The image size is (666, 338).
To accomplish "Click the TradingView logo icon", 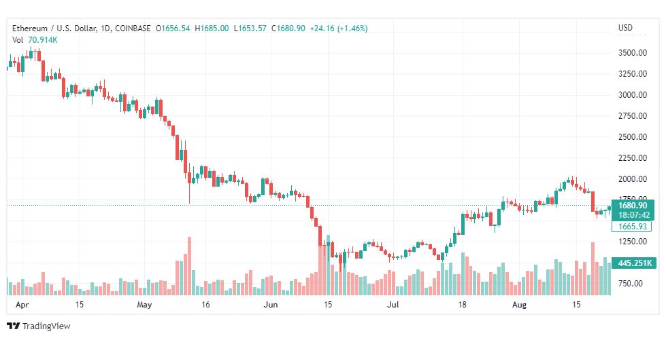I will (x=13, y=326).
